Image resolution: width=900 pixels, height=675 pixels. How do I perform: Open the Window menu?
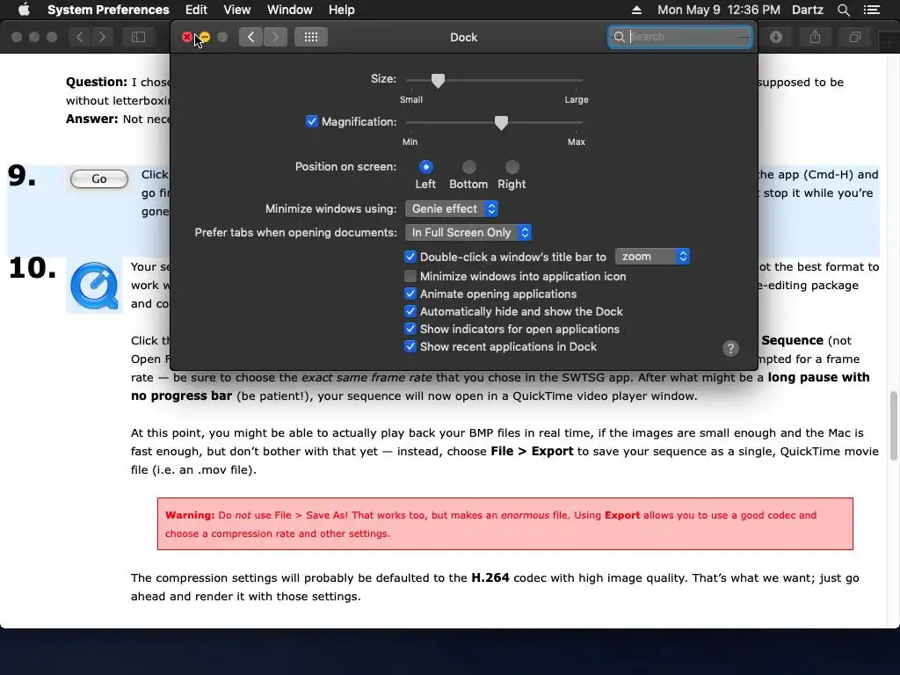point(290,10)
